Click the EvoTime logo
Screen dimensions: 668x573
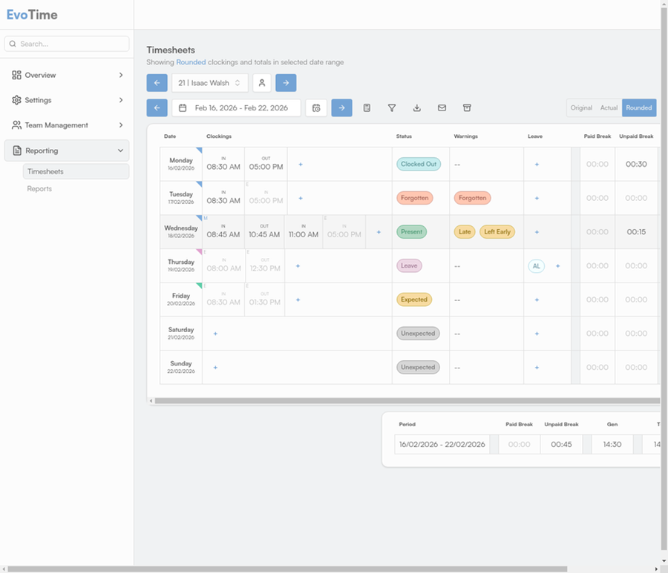tap(32, 15)
